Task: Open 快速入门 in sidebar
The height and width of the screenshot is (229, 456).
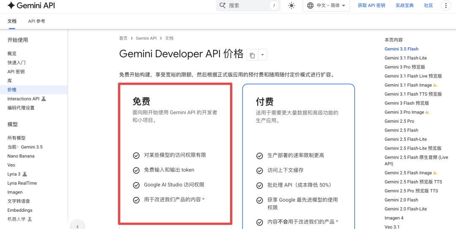Action: 16,63
